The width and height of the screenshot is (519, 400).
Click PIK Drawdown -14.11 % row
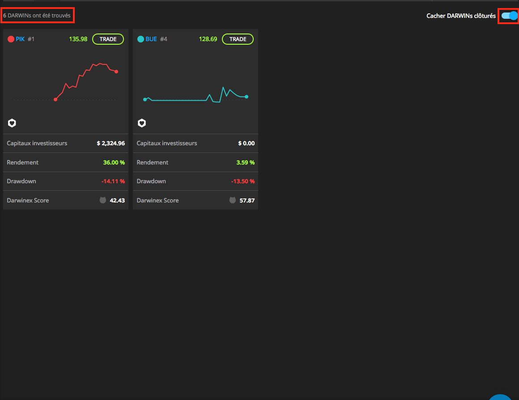pos(66,181)
